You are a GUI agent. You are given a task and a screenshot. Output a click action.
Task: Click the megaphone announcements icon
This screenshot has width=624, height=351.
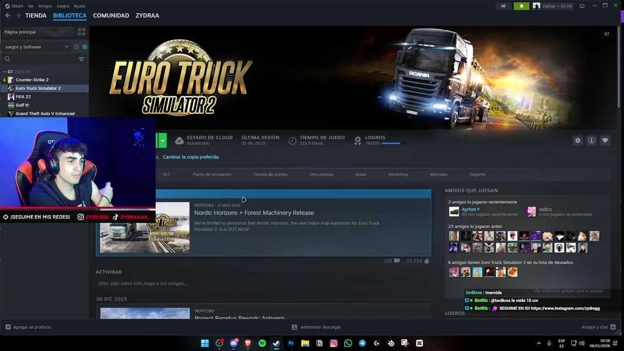pyautogui.click(x=504, y=6)
